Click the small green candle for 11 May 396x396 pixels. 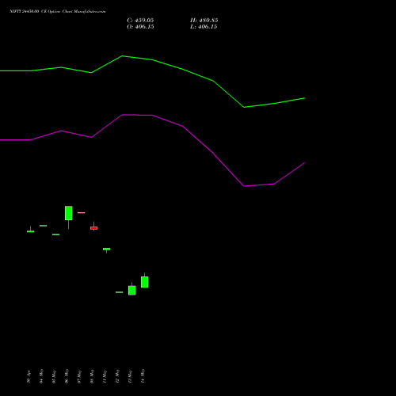(107, 249)
